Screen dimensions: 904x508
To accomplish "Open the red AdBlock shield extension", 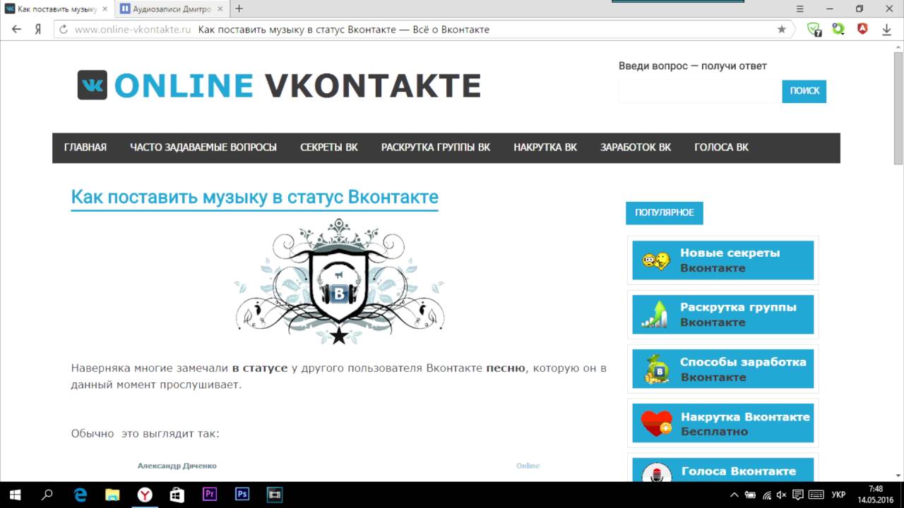I will point(862,30).
